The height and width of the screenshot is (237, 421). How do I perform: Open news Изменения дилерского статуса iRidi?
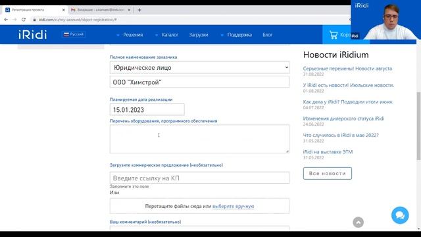coord(343,118)
